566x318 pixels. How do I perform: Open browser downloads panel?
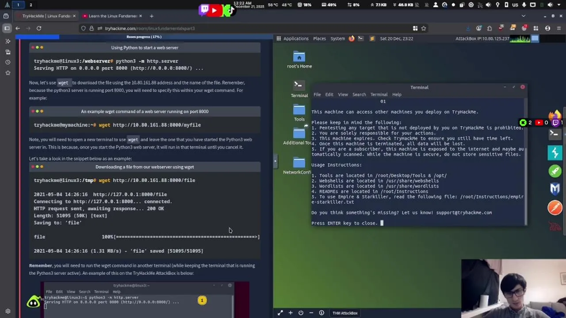(468, 28)
